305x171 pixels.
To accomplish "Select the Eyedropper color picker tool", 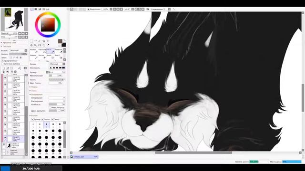I will click(x=48, y=45).
